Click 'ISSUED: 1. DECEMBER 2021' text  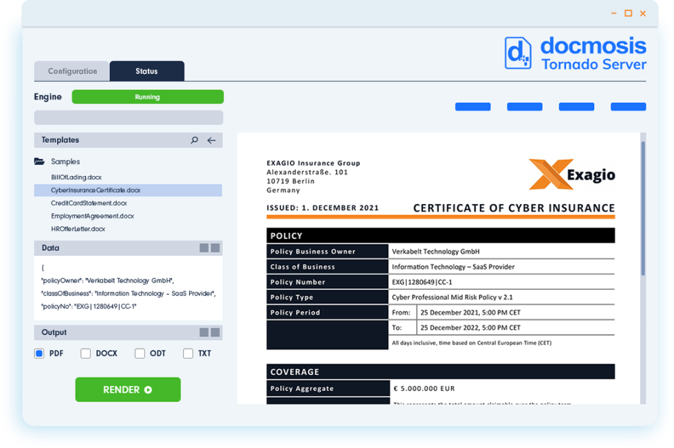click(x=323, y=208)
